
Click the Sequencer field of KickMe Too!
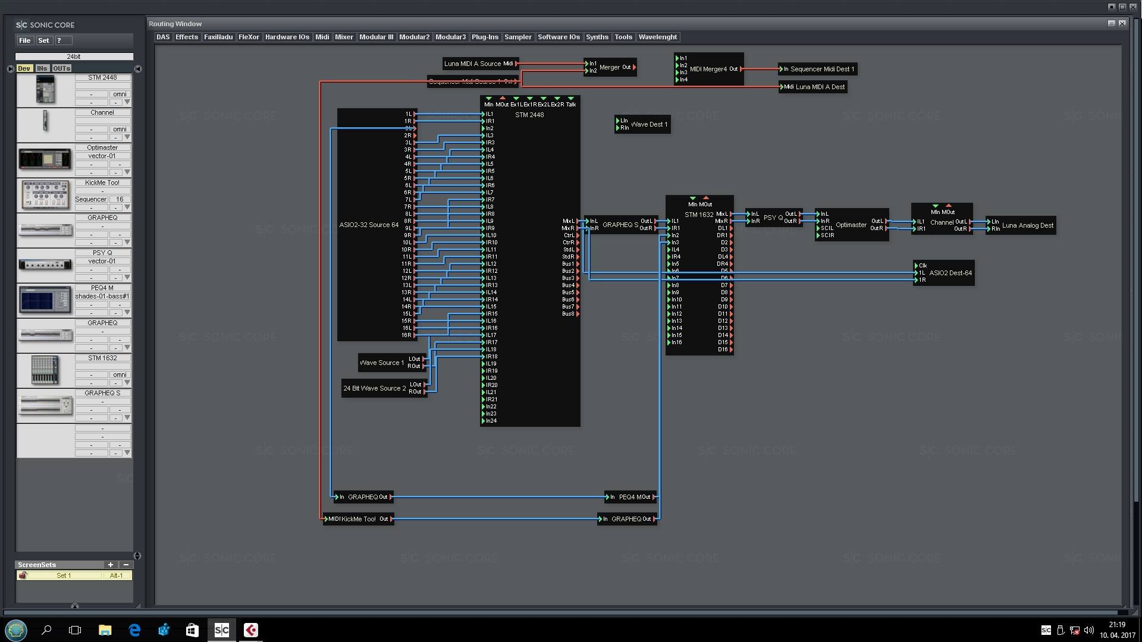tap(91, 199)
